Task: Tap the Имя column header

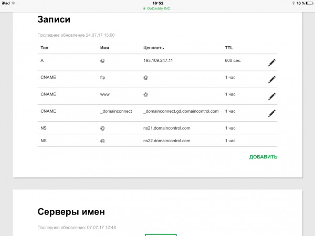Action: [104, 48]
